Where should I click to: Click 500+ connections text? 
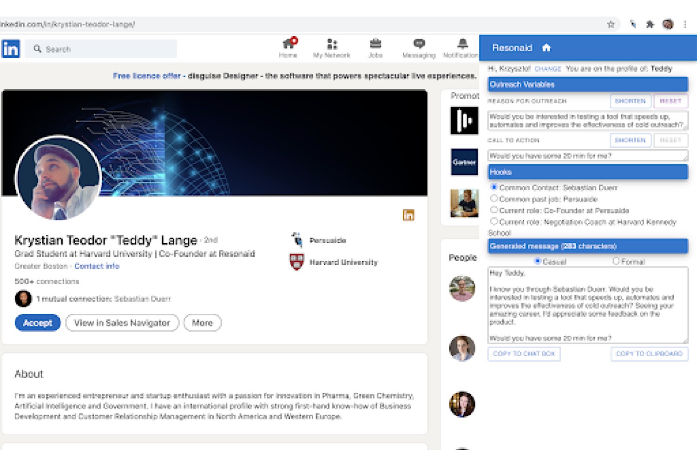(x=47, y=281)
